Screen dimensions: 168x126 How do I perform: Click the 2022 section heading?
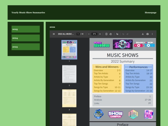[52, 27]
